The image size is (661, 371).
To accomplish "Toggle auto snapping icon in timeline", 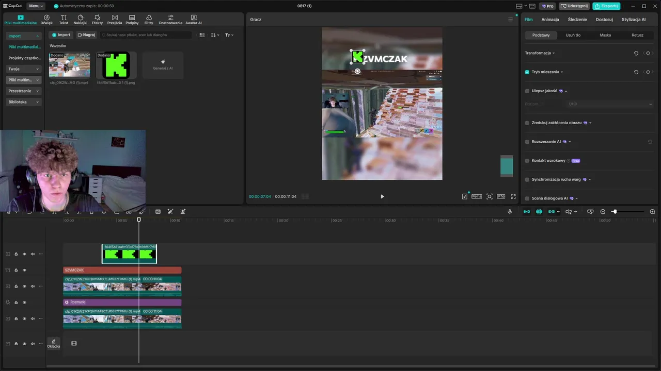I will click(x=539, y=212).
